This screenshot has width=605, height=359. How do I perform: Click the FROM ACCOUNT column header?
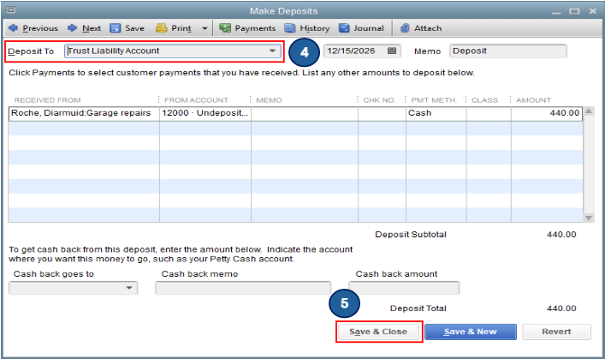coord(197,100)
